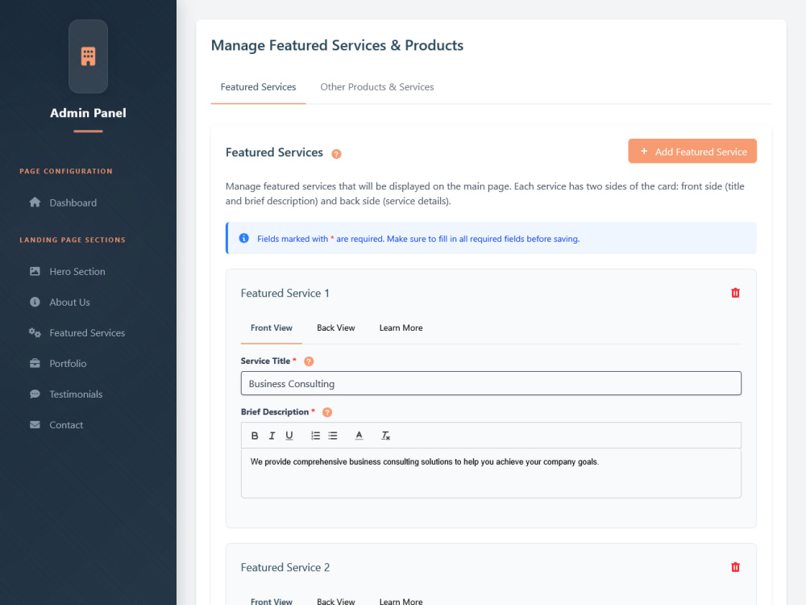
Task: Switch to Other Products & Services tab
Action: coord(376,87)
